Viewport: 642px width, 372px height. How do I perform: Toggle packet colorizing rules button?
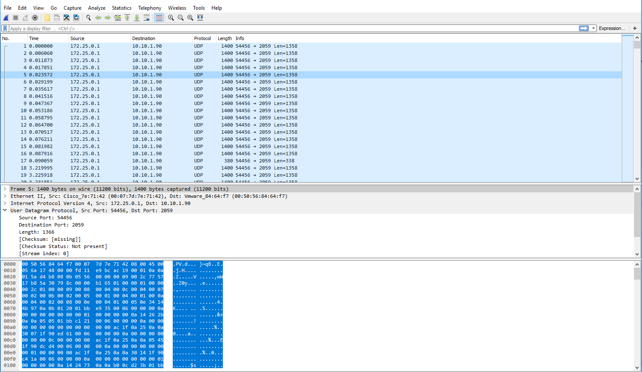click(159, 18)
